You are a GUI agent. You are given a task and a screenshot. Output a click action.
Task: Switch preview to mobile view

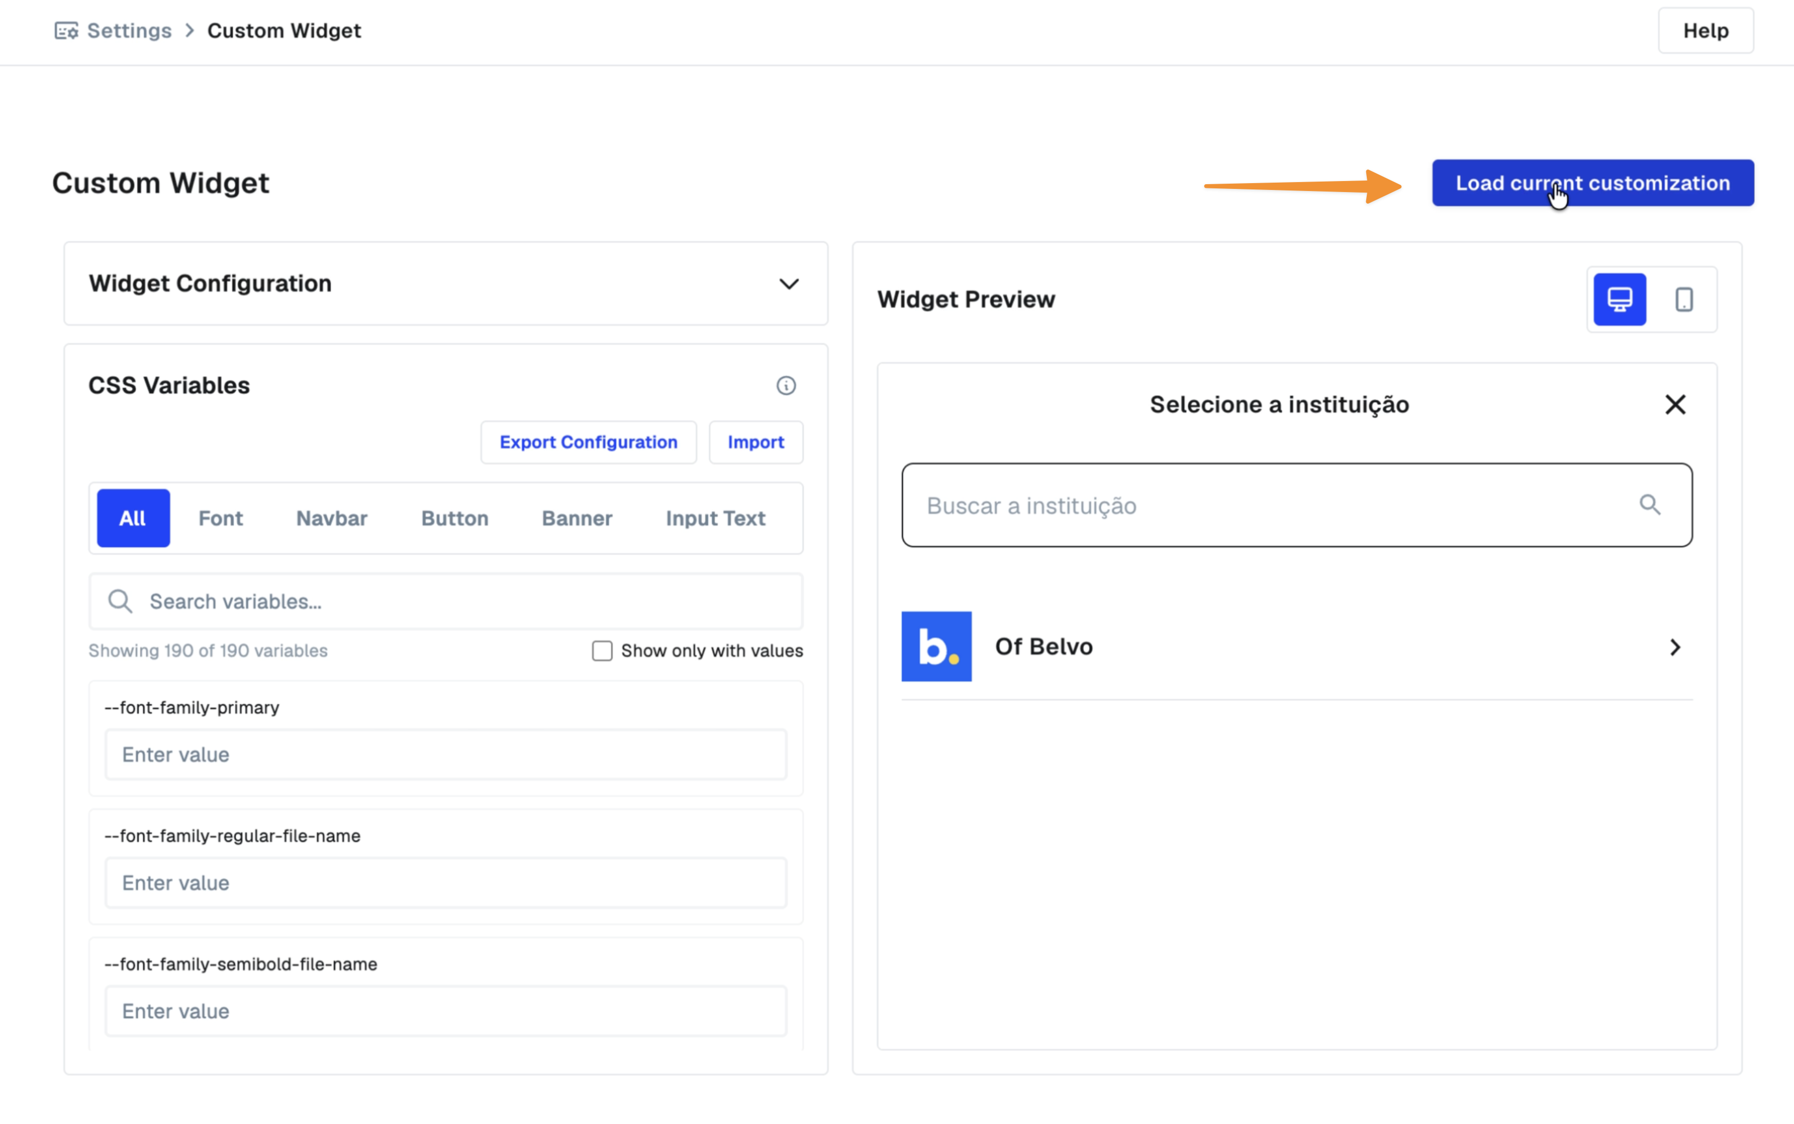pyautogui.click(x=1684, y=300)
